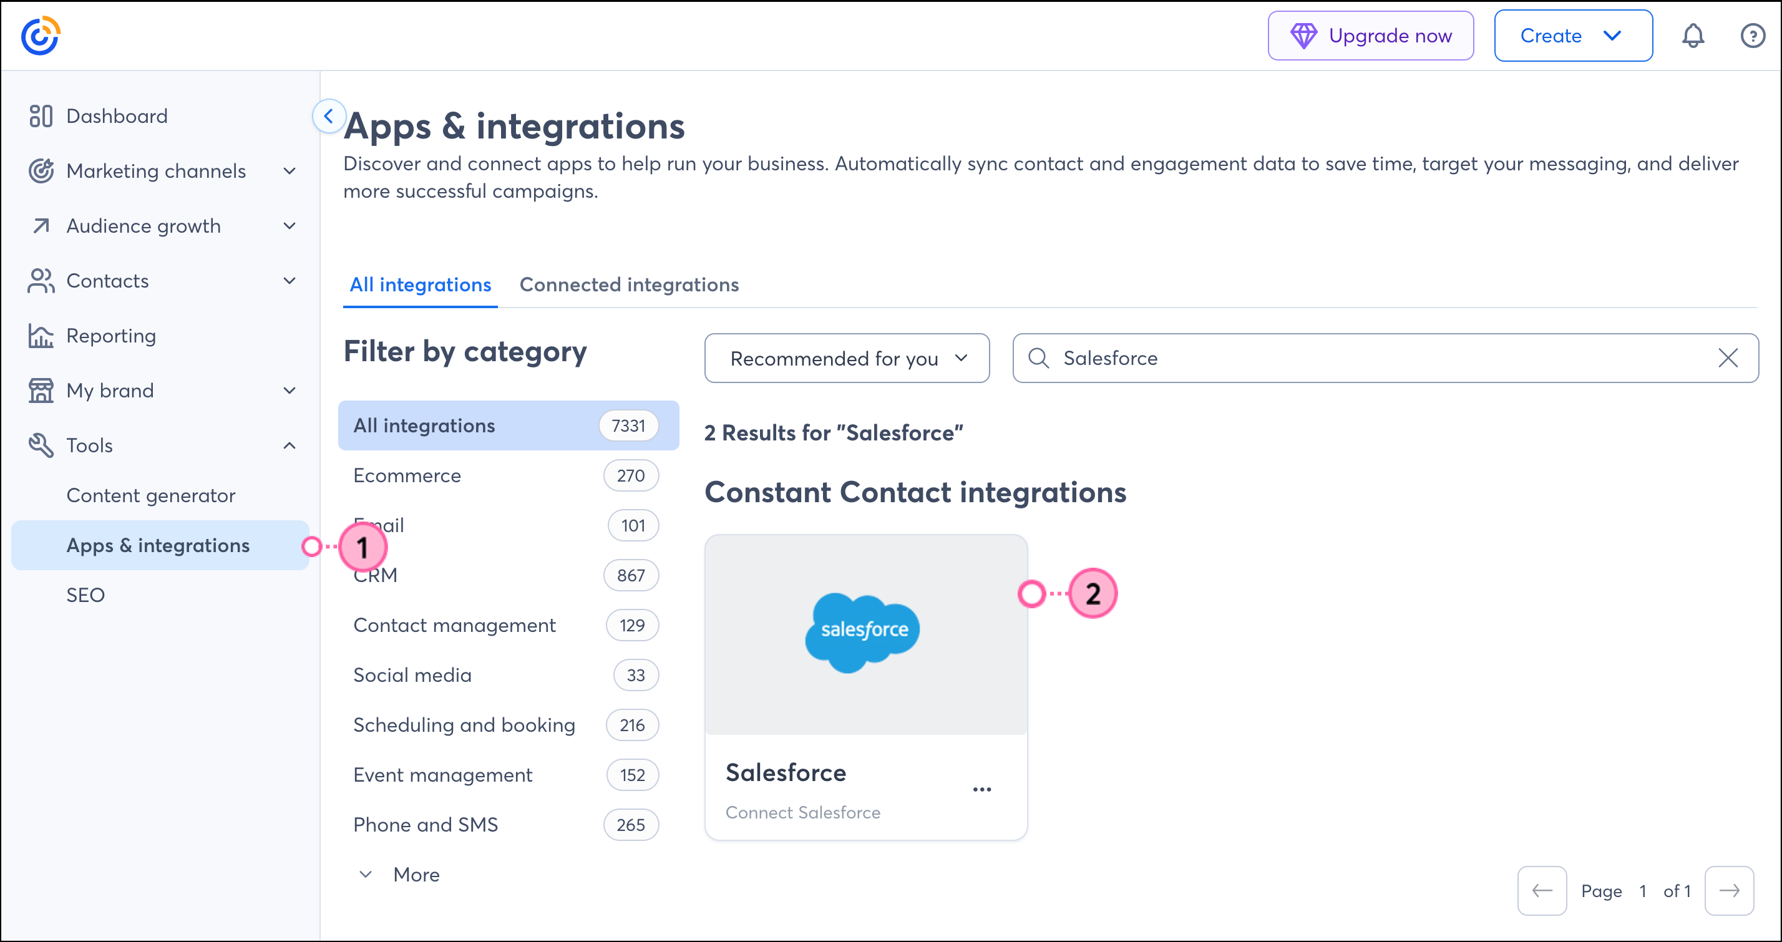The image size is (1782, 942).
Task: Switch to Connected integrations tab
Action: click(629, 285)
